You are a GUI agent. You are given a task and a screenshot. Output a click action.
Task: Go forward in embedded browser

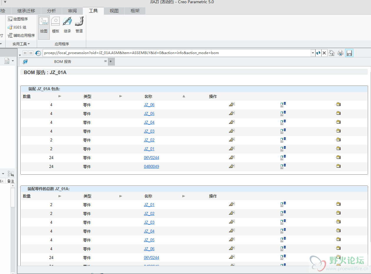[31, 53]
